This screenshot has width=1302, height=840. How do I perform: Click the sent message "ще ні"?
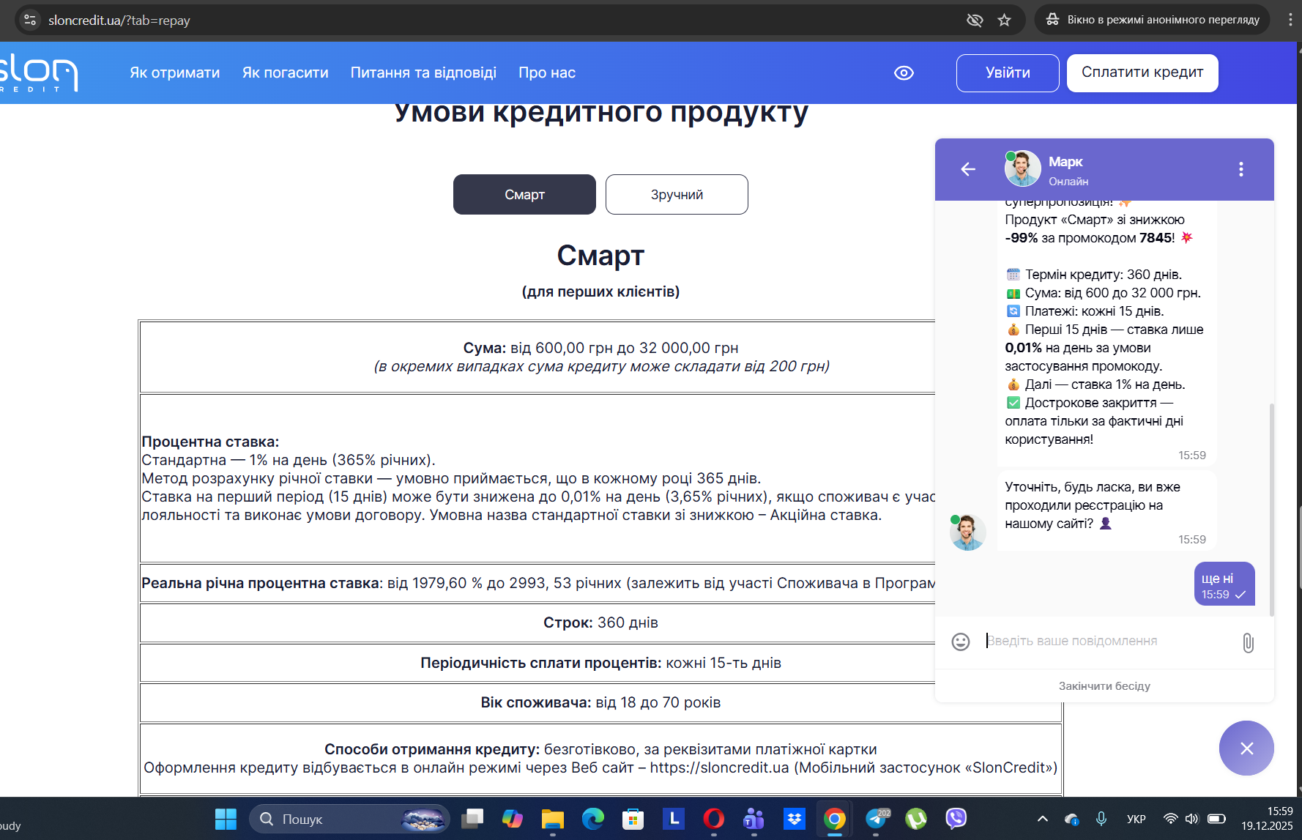(x=1224, y=584)
